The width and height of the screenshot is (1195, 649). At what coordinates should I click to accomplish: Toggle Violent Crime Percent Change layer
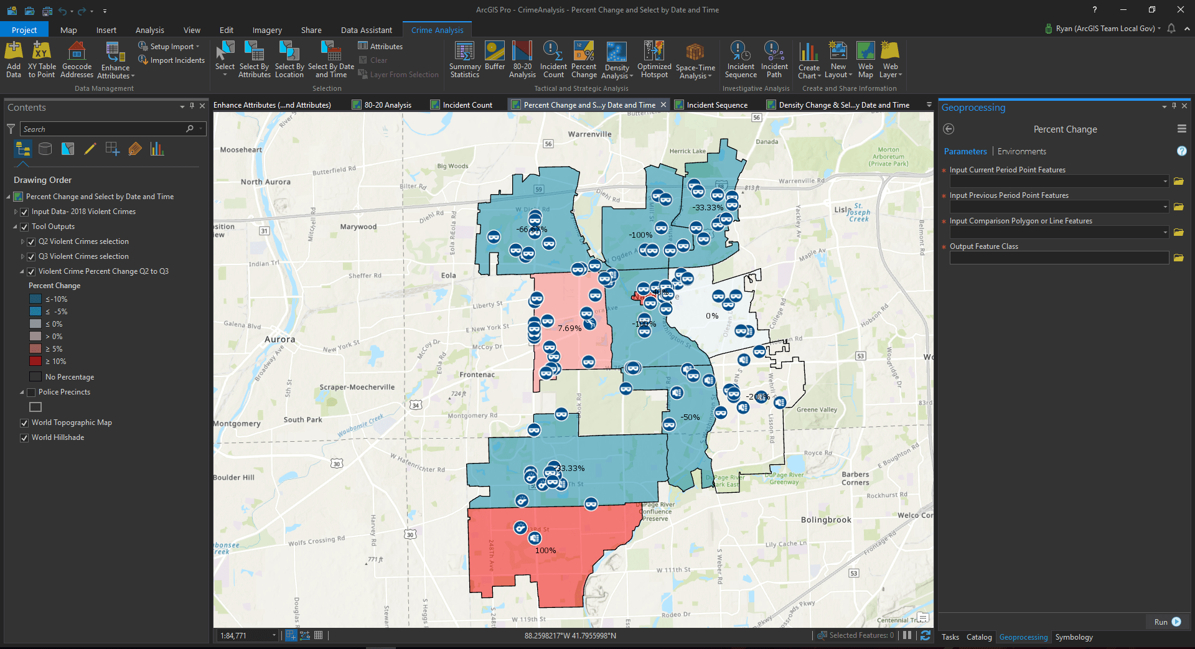31,271
